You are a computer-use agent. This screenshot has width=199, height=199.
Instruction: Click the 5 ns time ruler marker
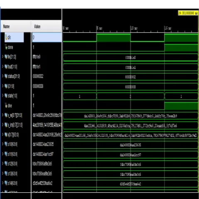[x=100, y=28]
